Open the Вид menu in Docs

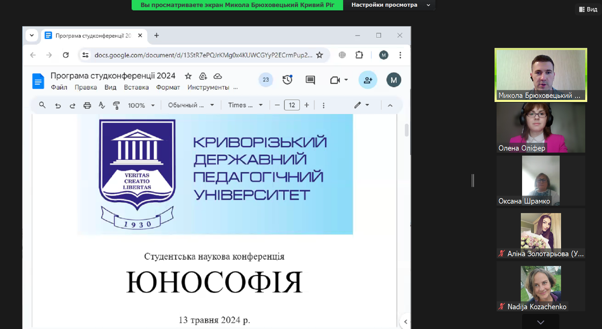tap(110, 87)
